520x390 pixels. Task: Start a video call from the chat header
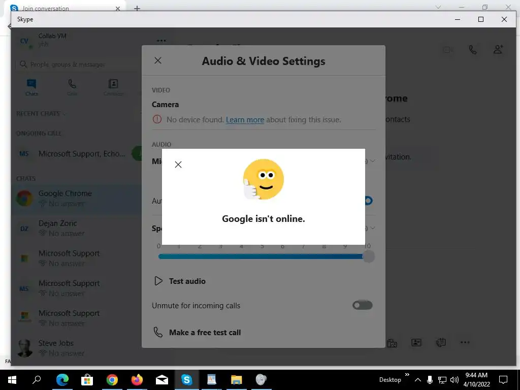coord(448,50)
